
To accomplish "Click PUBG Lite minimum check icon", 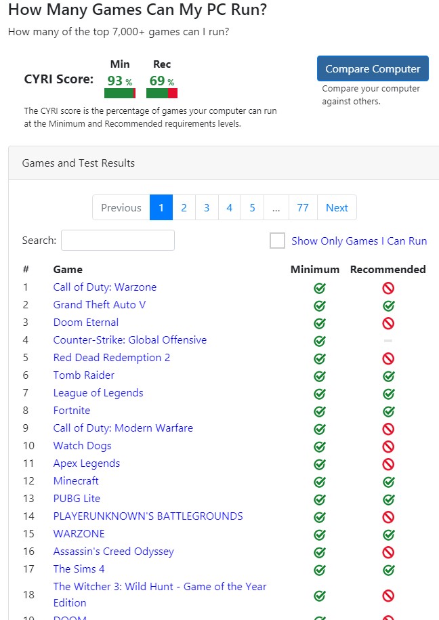I will tap(320, 499).
